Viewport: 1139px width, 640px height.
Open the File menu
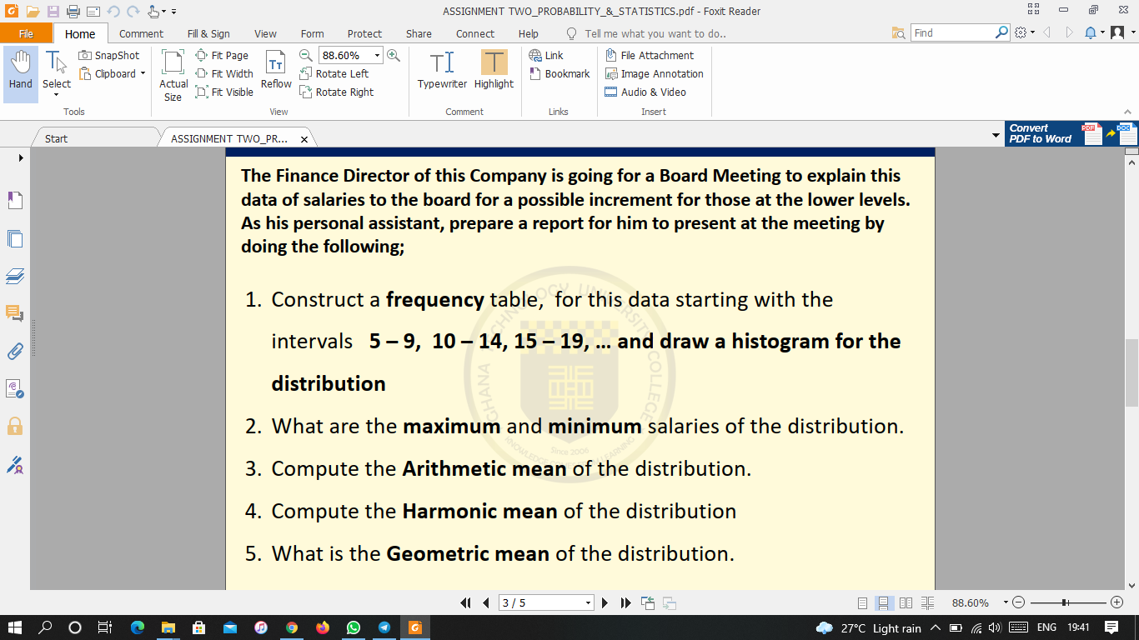tap(26, 33)
